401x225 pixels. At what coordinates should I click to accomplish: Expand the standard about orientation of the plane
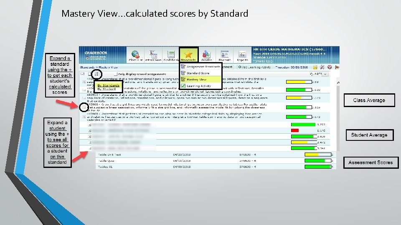(x=84, y=90)
